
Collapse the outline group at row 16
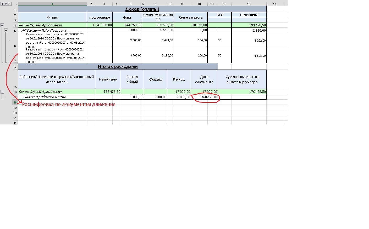tap(2, 92)
